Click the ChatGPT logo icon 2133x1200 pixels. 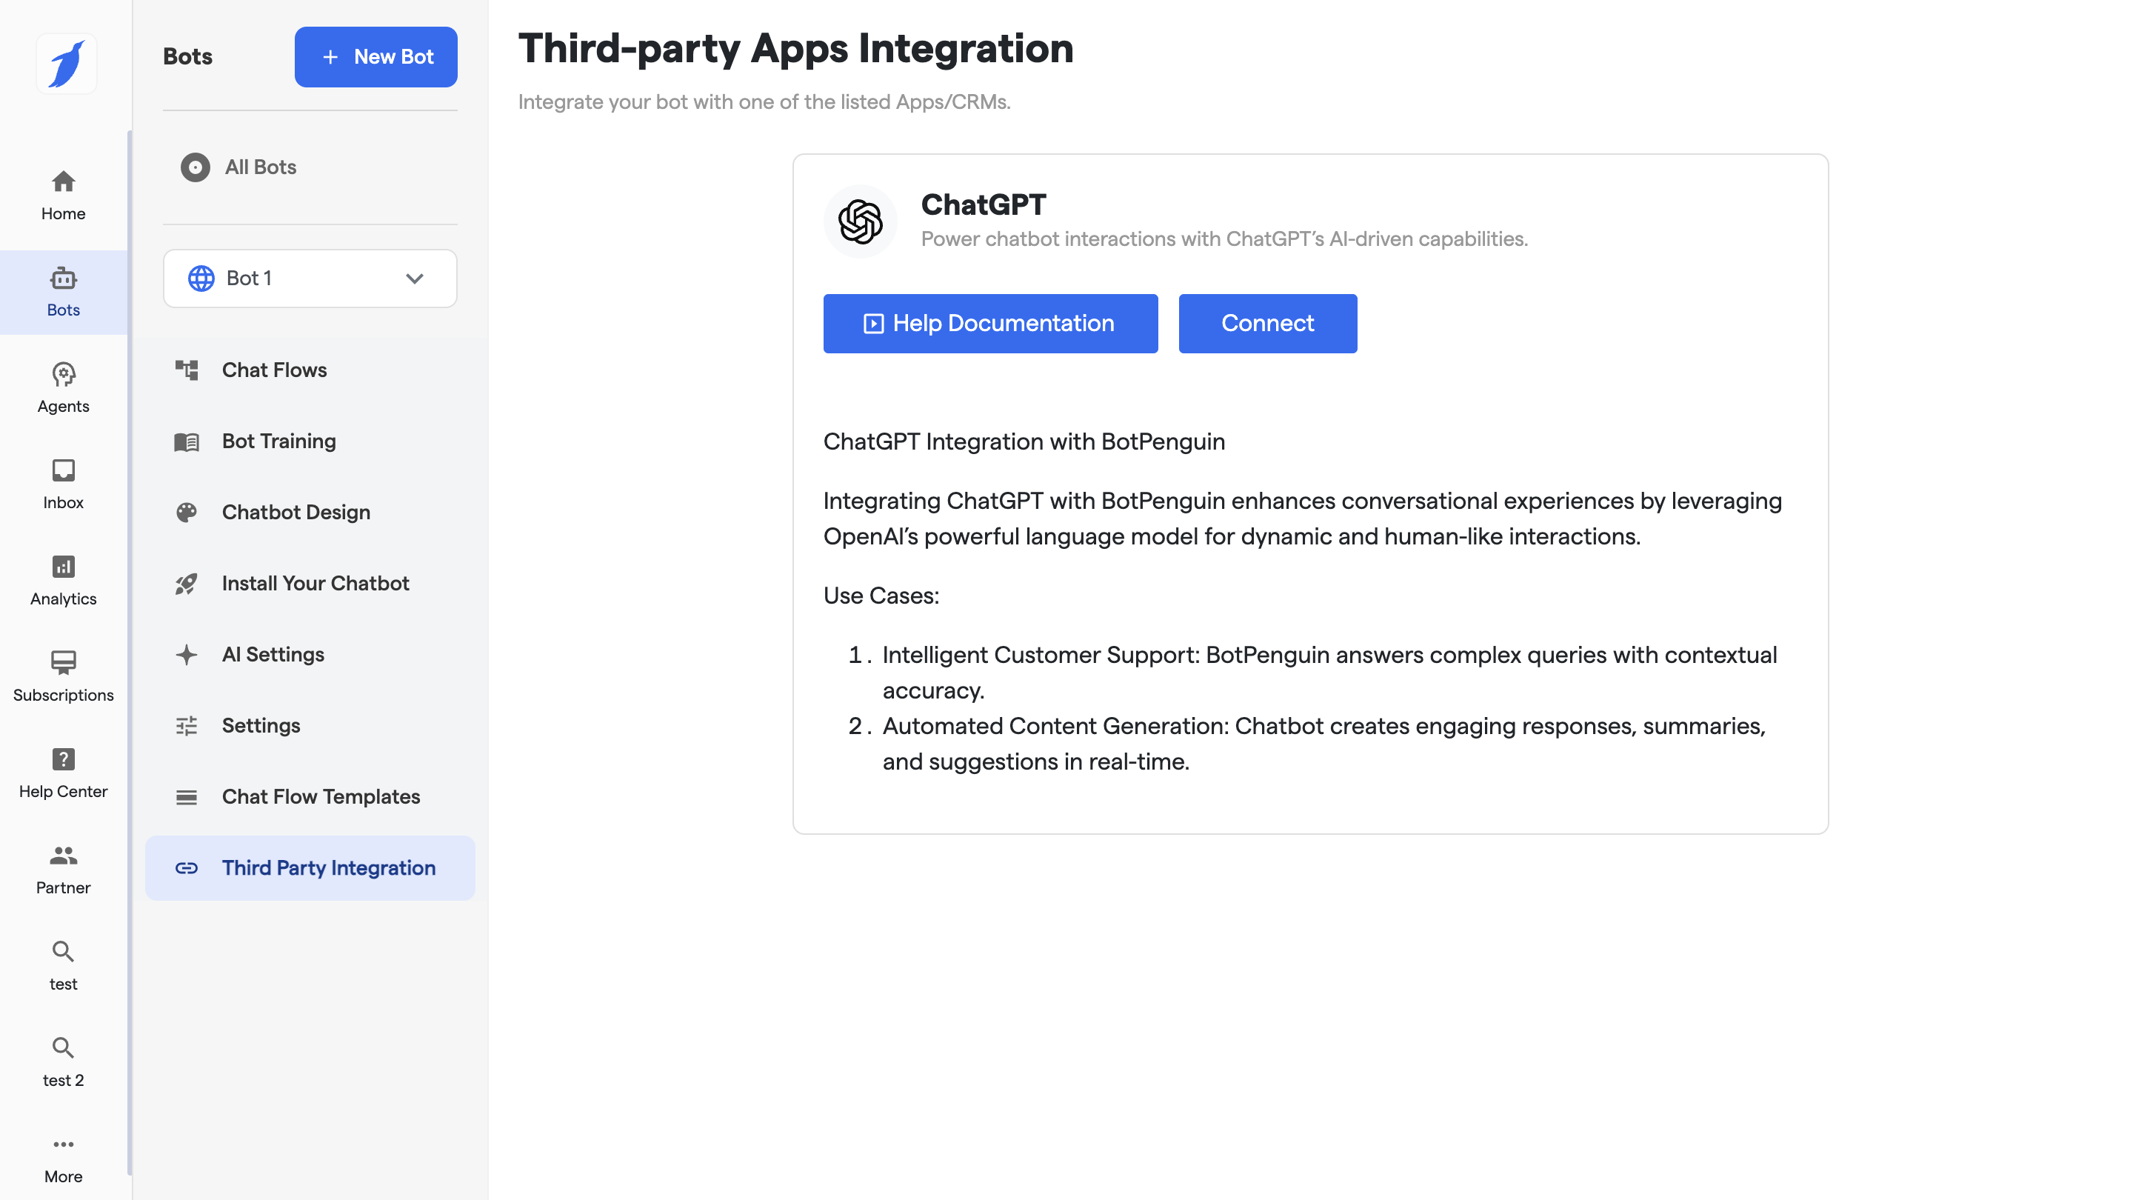[859, 221]
